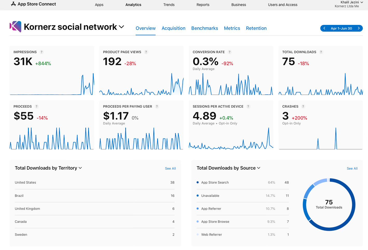Open the Product Page Views chart
Viewport: 368px width, 250px height.
point(141,71)
